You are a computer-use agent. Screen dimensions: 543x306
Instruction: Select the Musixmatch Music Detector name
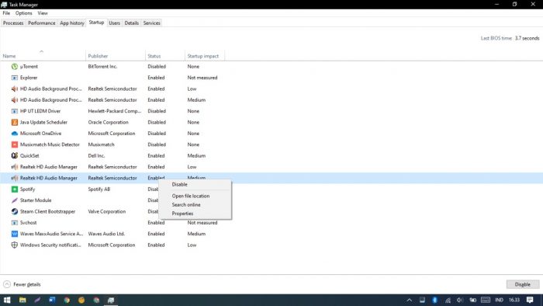click(50, 144)
